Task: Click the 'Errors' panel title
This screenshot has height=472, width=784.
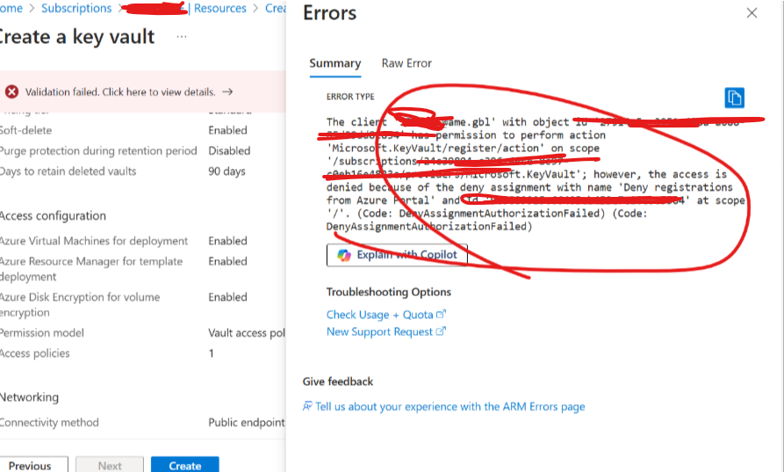Action: coord(329,13)
